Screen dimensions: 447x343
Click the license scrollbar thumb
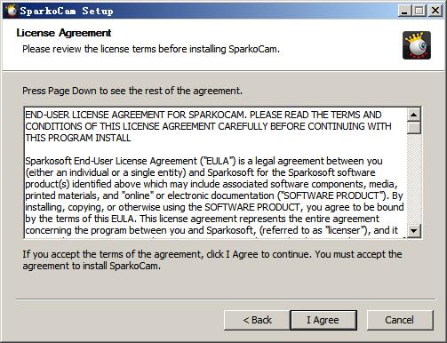(x=414, y=128)
